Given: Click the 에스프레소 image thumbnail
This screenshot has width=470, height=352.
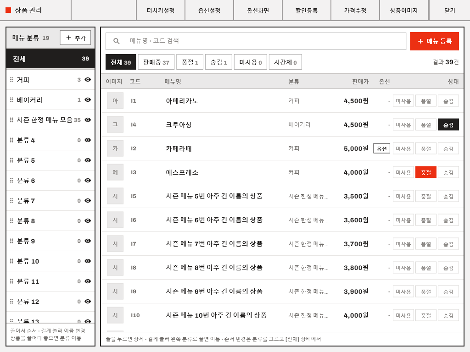Looking at the screenshot, I should pos(115,172).
